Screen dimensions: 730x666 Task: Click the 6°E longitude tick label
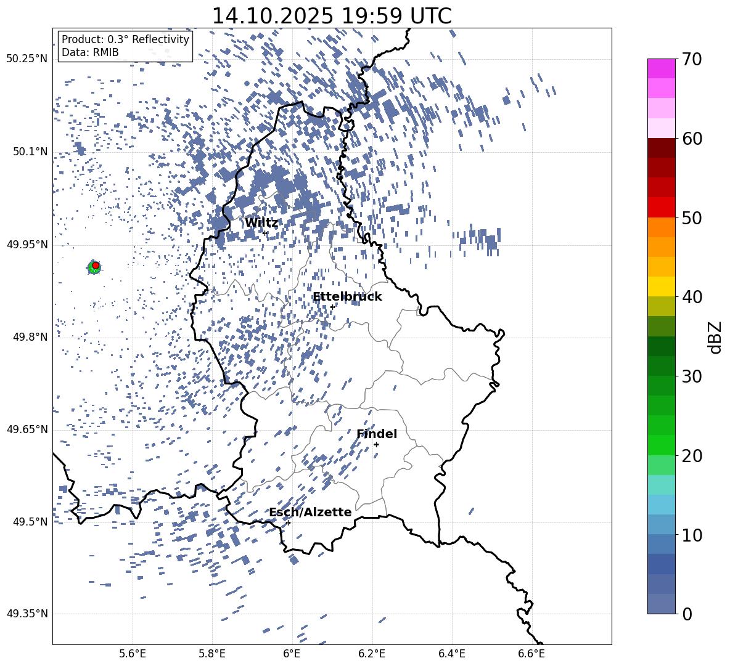click(292, 654)
